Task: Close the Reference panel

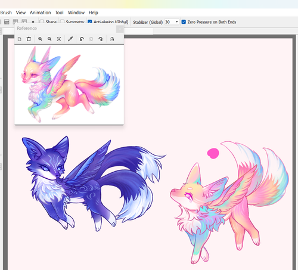Action: (120, 29)
